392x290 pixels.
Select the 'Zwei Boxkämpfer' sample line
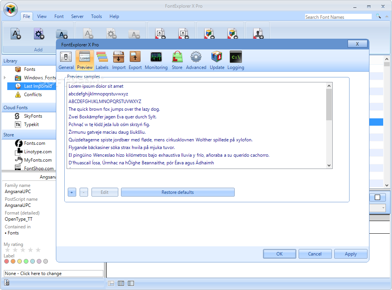click(113, 117)
